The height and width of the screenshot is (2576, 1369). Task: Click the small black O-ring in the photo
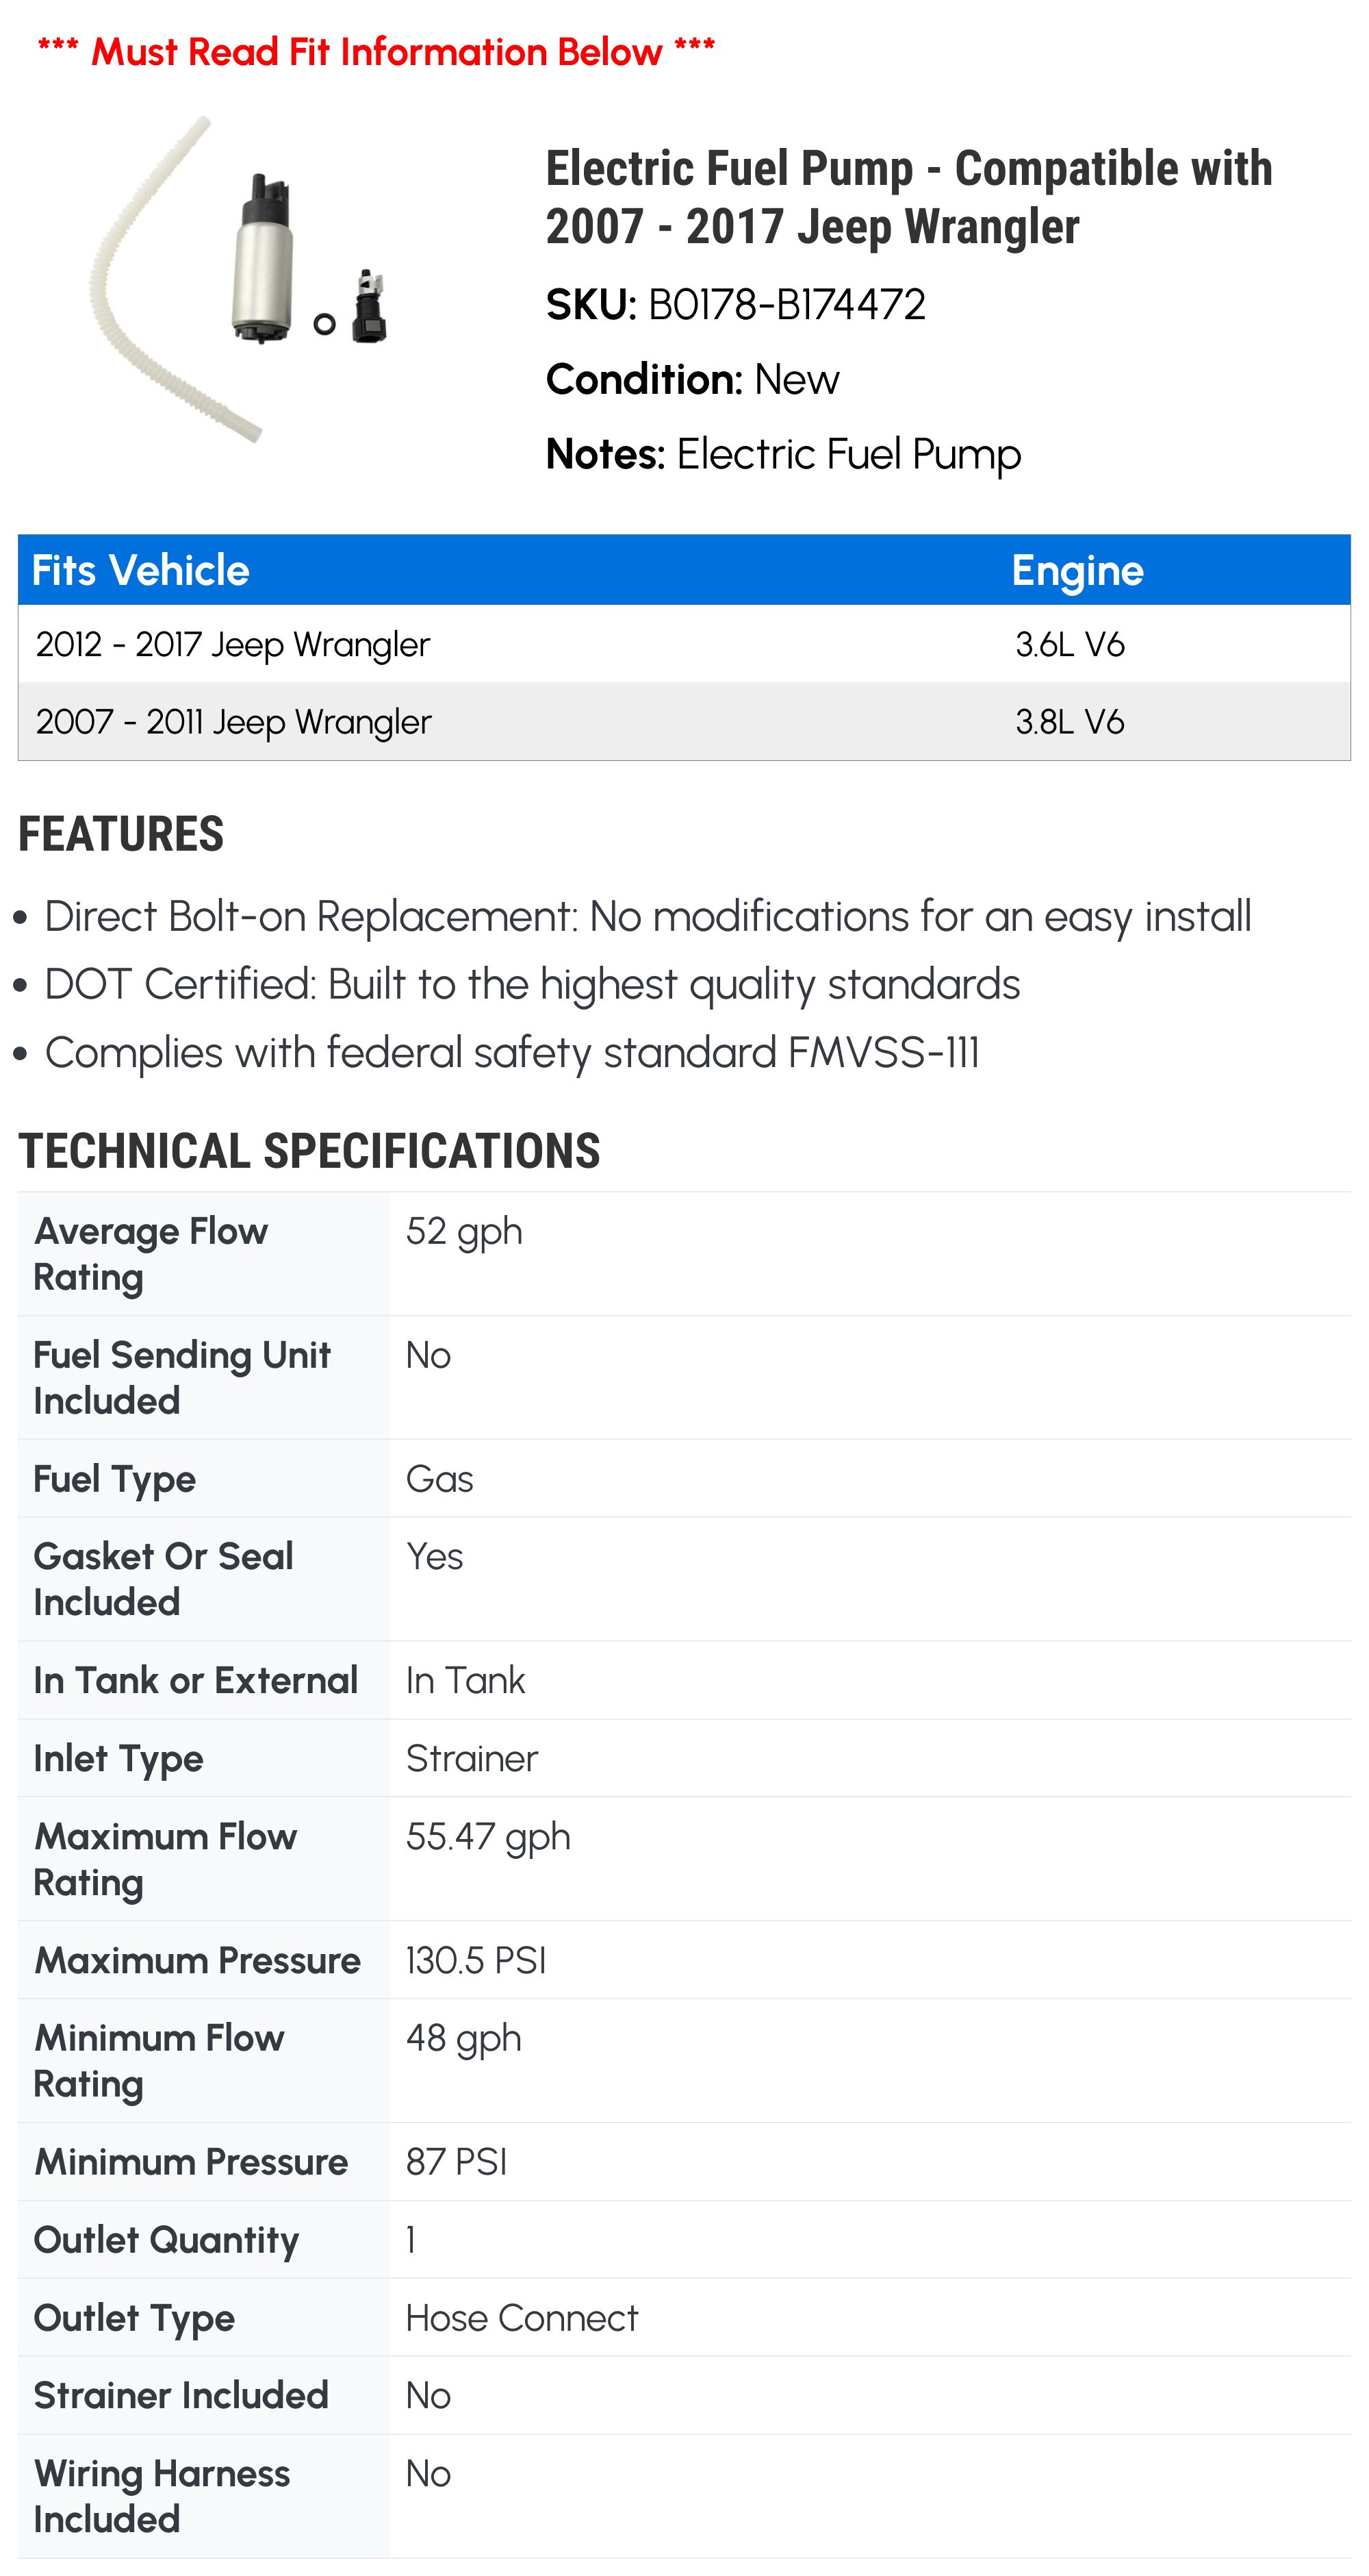[324, 323]
